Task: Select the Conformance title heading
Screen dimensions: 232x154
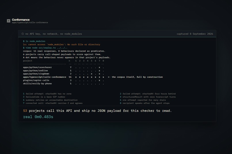Action: 21,20
